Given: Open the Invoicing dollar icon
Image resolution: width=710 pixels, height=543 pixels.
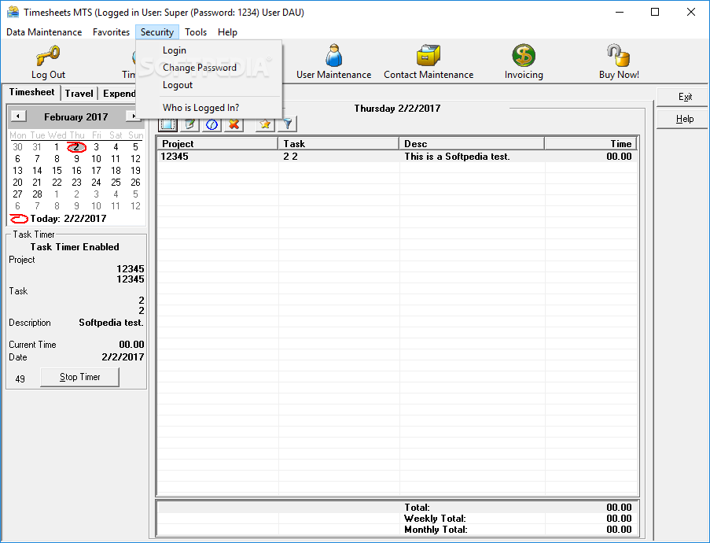Looking at the screenshot, I should coord(524,56).
